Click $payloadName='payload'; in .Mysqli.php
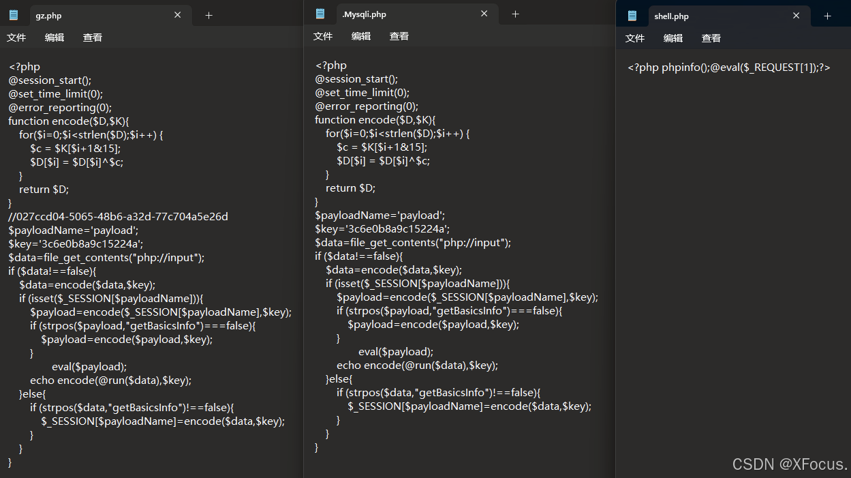The image size is (851, 478). 380,215
